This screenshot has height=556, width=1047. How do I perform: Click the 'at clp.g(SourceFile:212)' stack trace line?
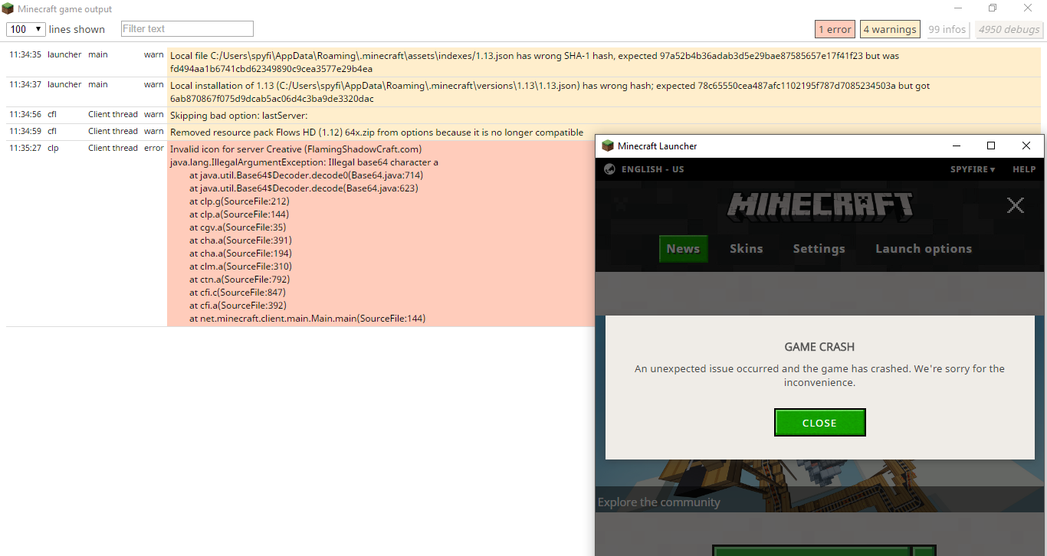239,201
